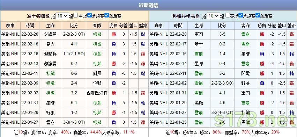The width and height of the screenshot is (297, 137).
Task: Select 參議員 home team on 22-02-20
Action: pyautogui.click(x=50, y=34)
